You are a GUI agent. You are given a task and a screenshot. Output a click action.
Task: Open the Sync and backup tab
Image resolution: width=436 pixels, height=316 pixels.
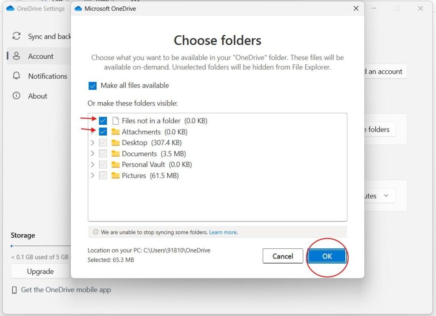tap(39, 37)
